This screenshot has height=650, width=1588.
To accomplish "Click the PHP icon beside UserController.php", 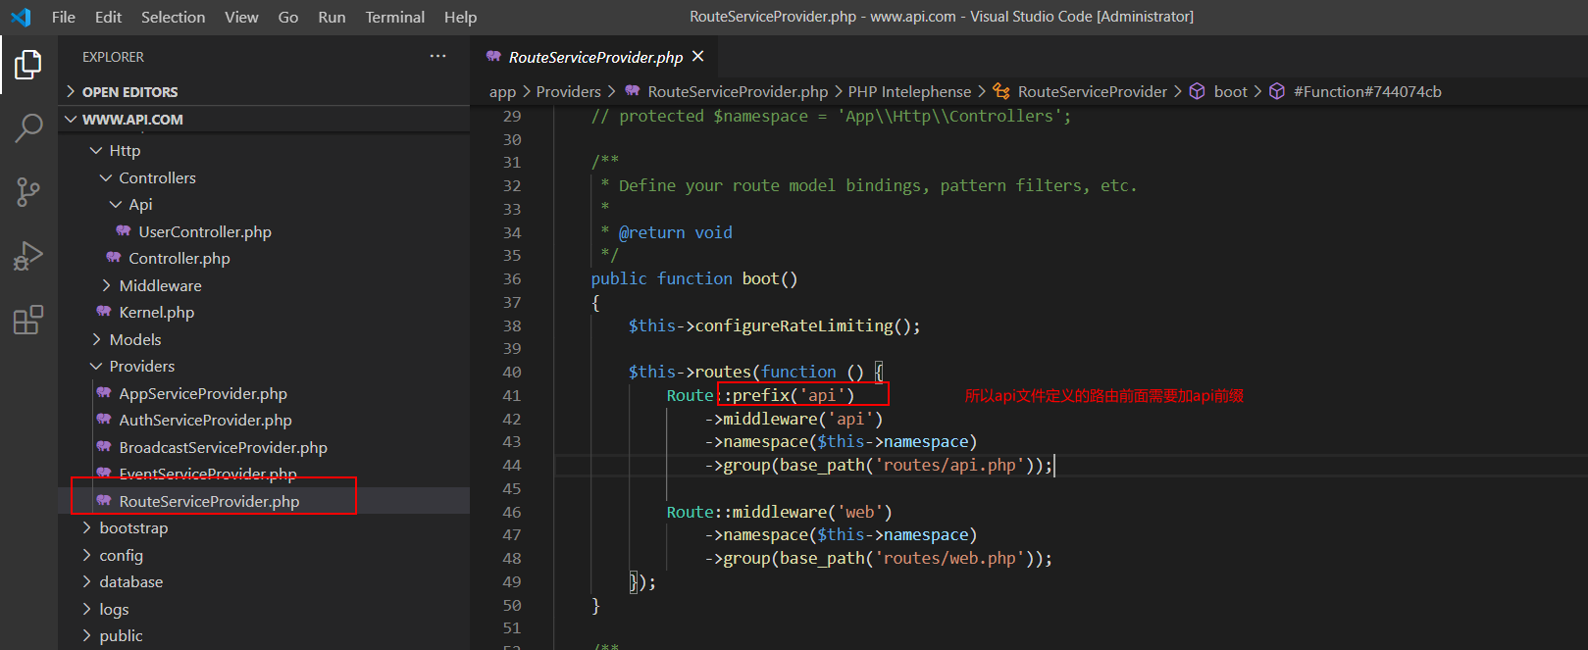I will (x=124, y=231).
